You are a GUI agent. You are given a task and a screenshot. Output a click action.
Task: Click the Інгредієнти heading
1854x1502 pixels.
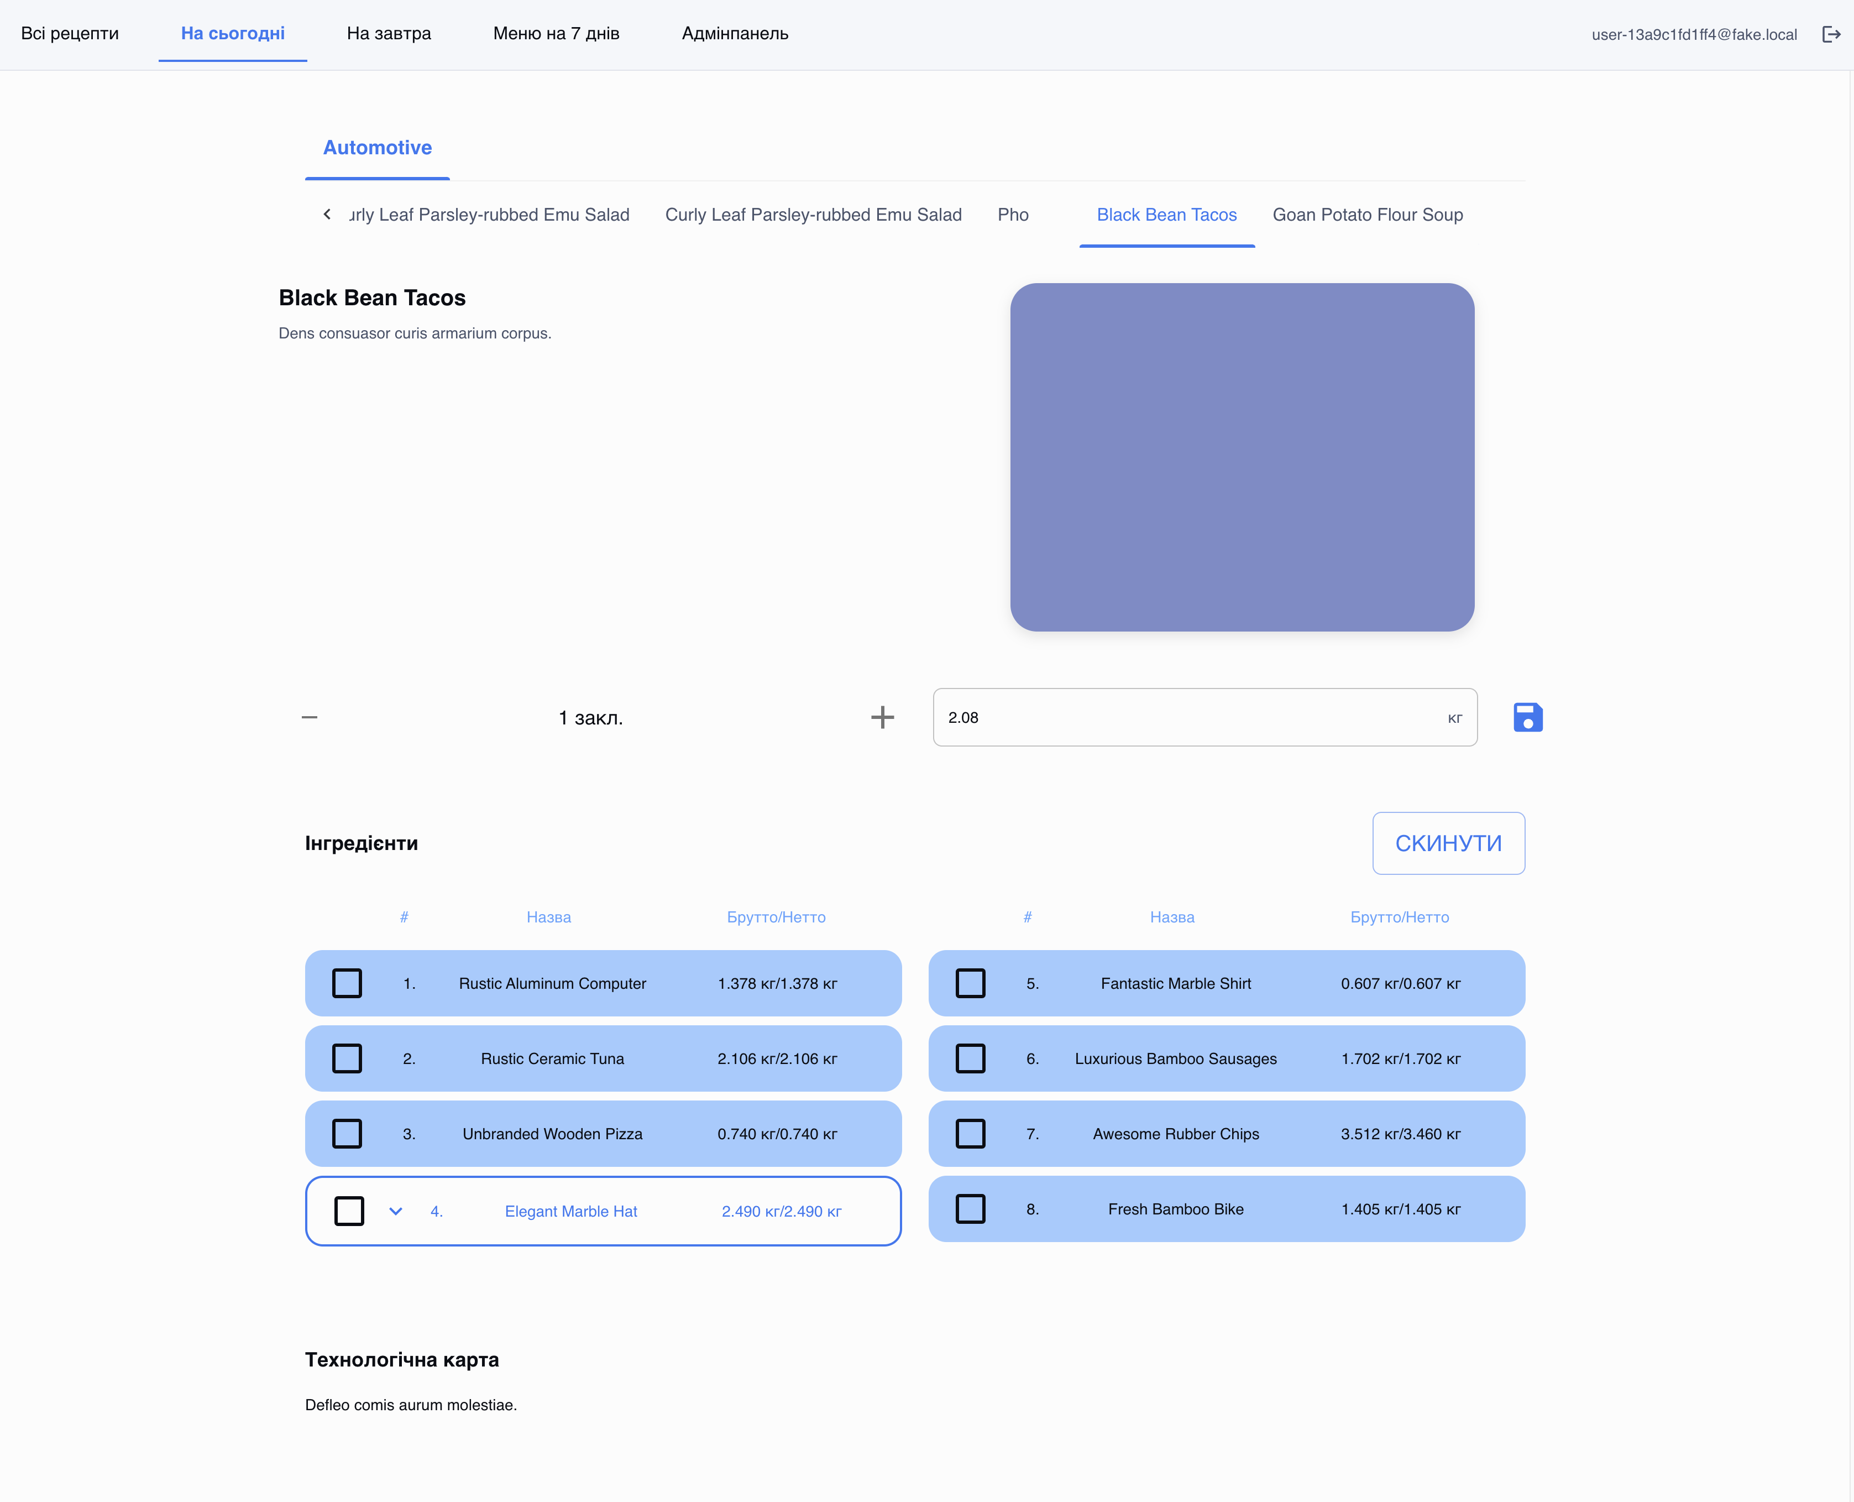point(362,843)
